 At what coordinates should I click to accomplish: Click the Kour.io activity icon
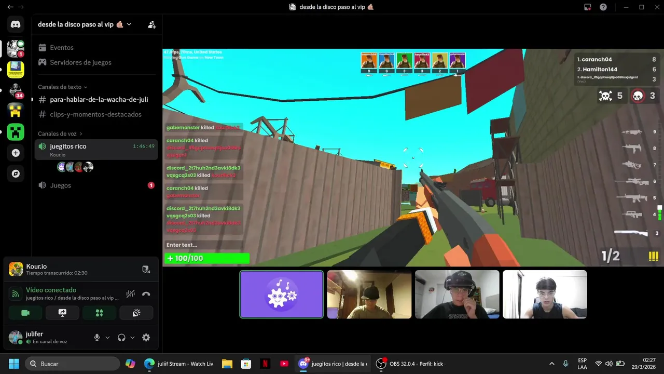coord(16,269)
